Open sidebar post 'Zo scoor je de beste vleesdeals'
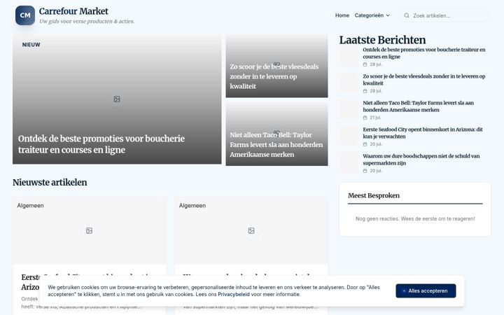The width and height of the screenshot is (504, 315). (424, 80)
